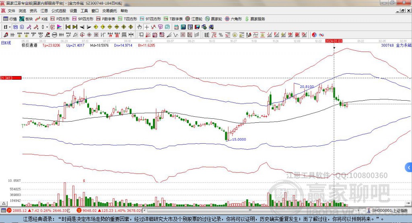Open the 行情 quotes view
This screenshot has height=223, width=412.
tap(10, 19)
